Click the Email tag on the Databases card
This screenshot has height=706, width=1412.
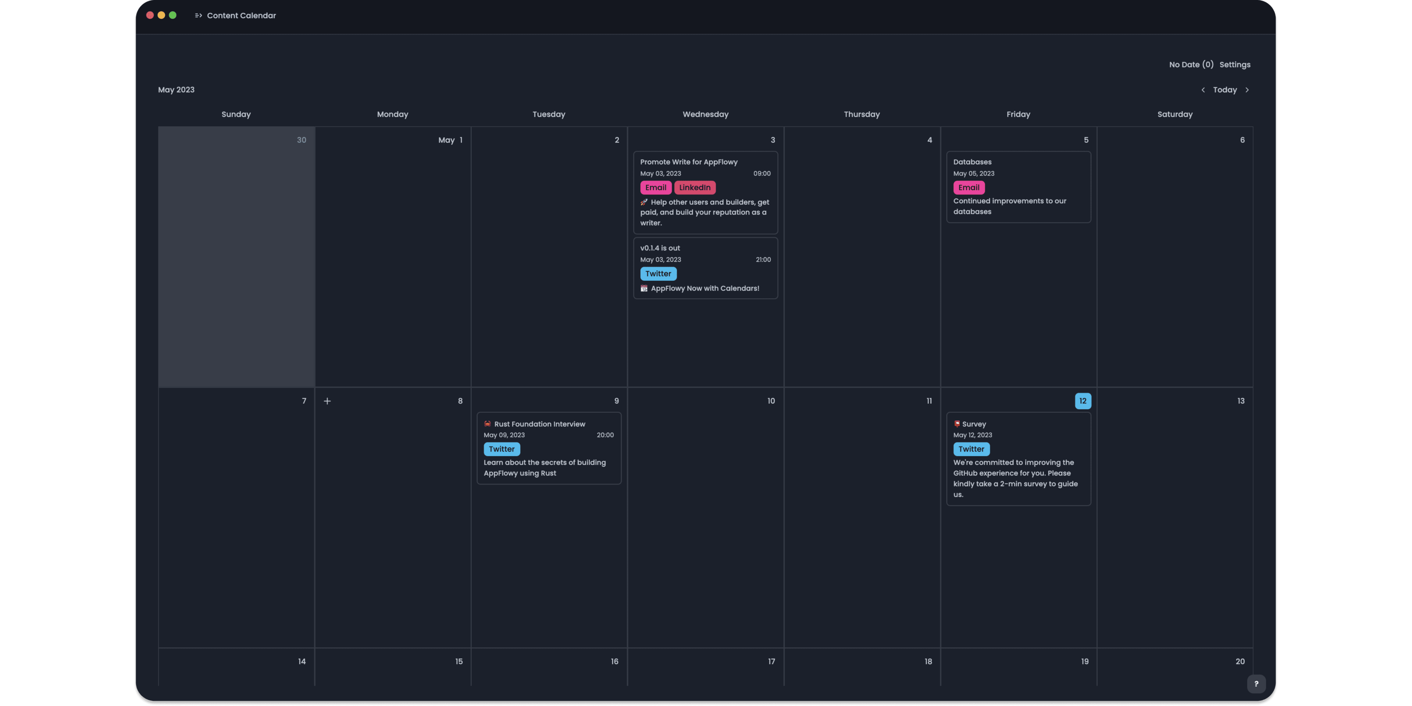tap(969, 188)
